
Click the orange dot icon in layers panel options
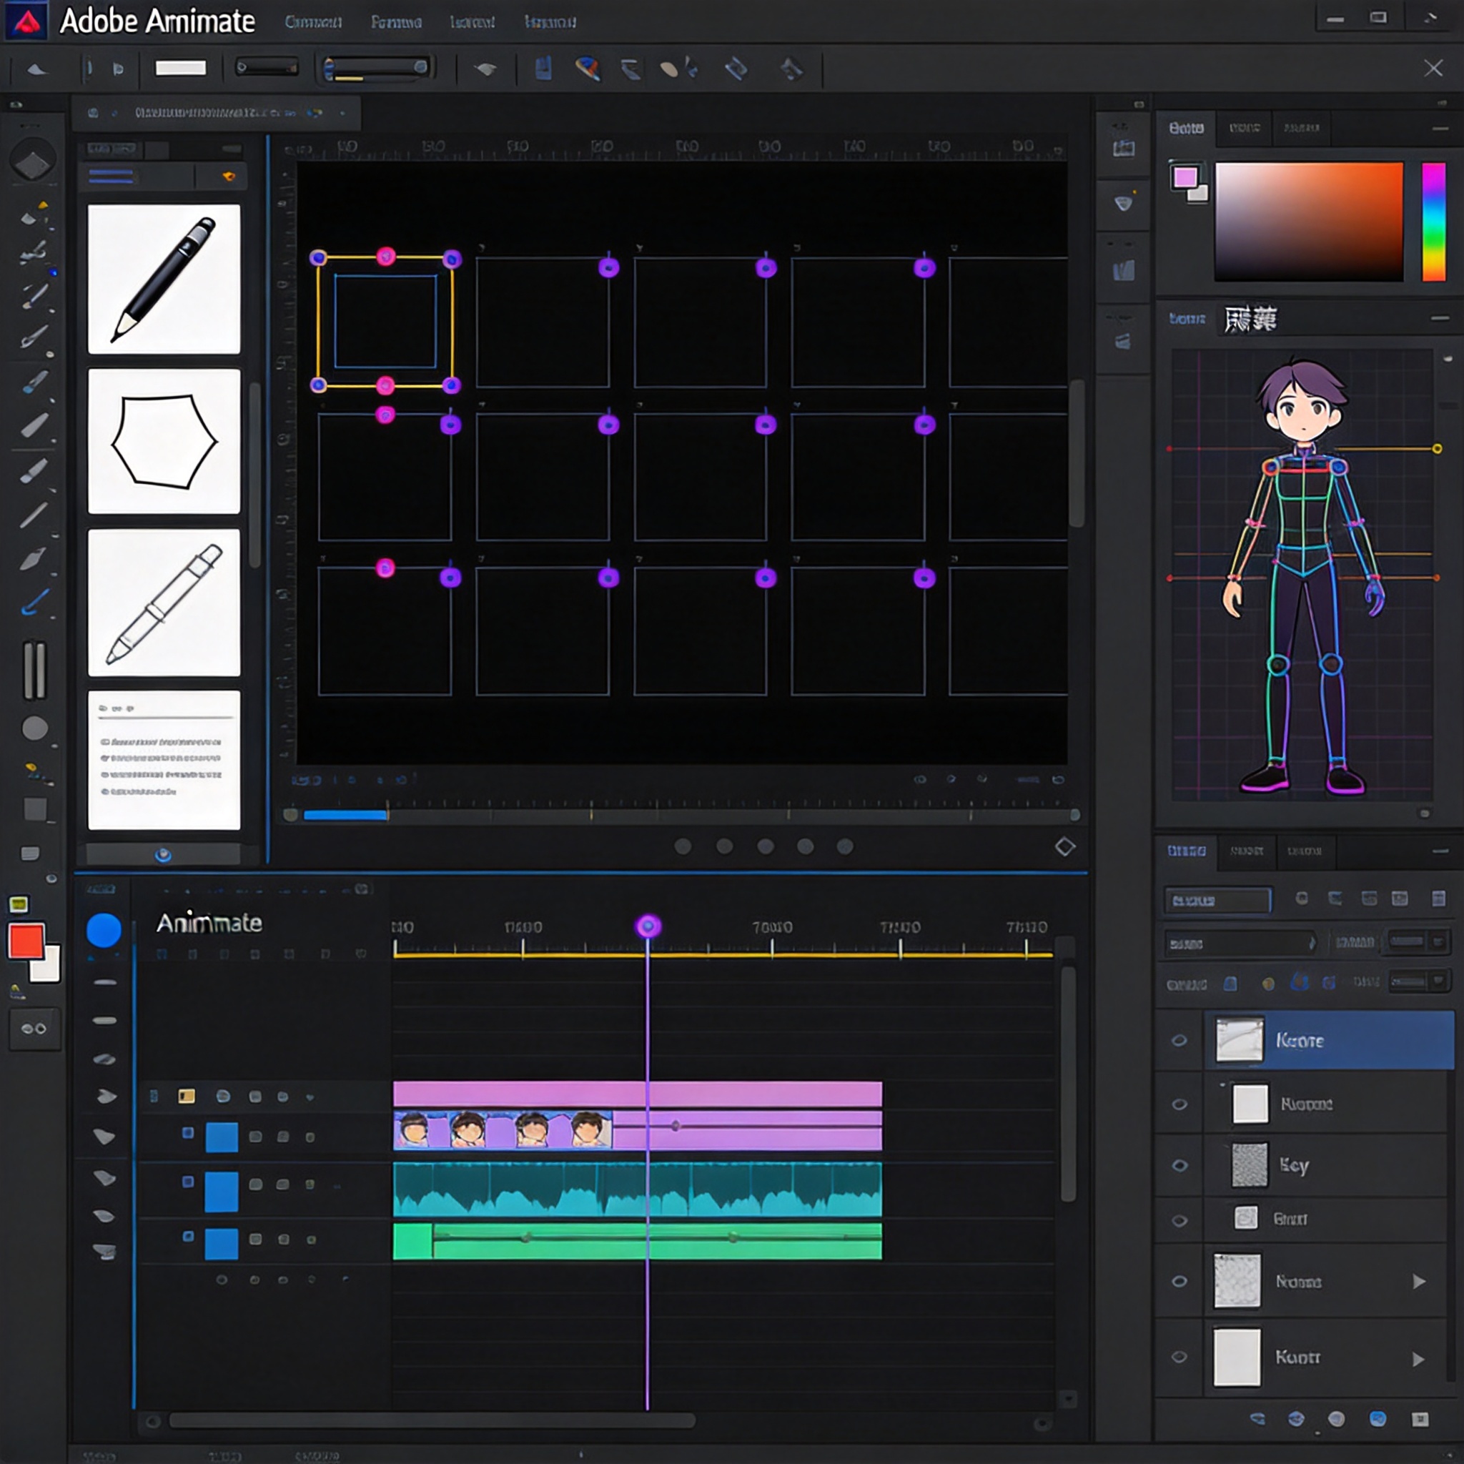[x=1269, y=984]
